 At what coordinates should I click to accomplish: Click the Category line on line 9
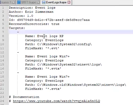click(x=44, y=40)
